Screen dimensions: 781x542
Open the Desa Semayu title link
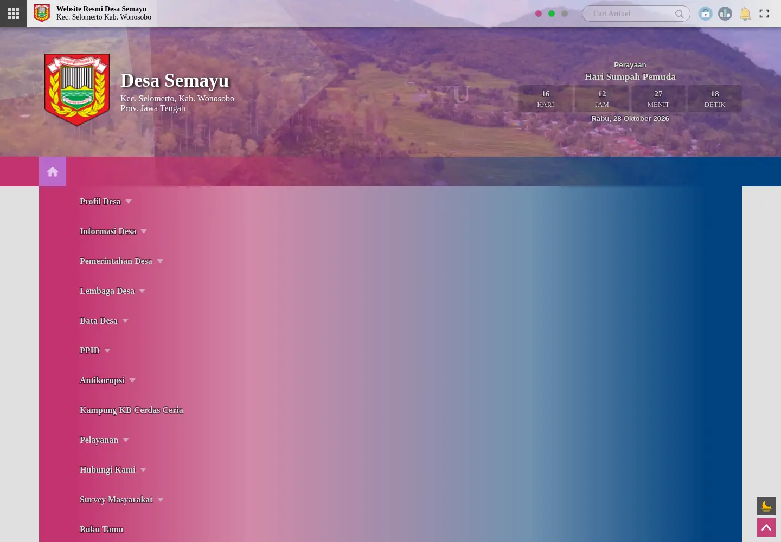(x=175, y=80)
